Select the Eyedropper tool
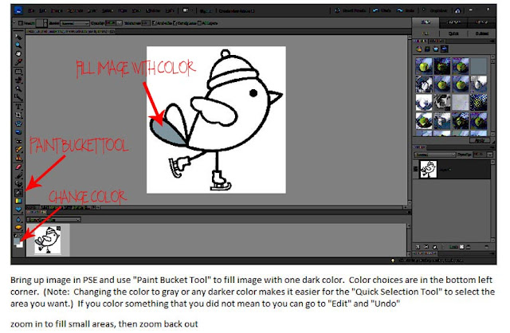This screenshot has width=510, height=333. [x=18, y=62]
